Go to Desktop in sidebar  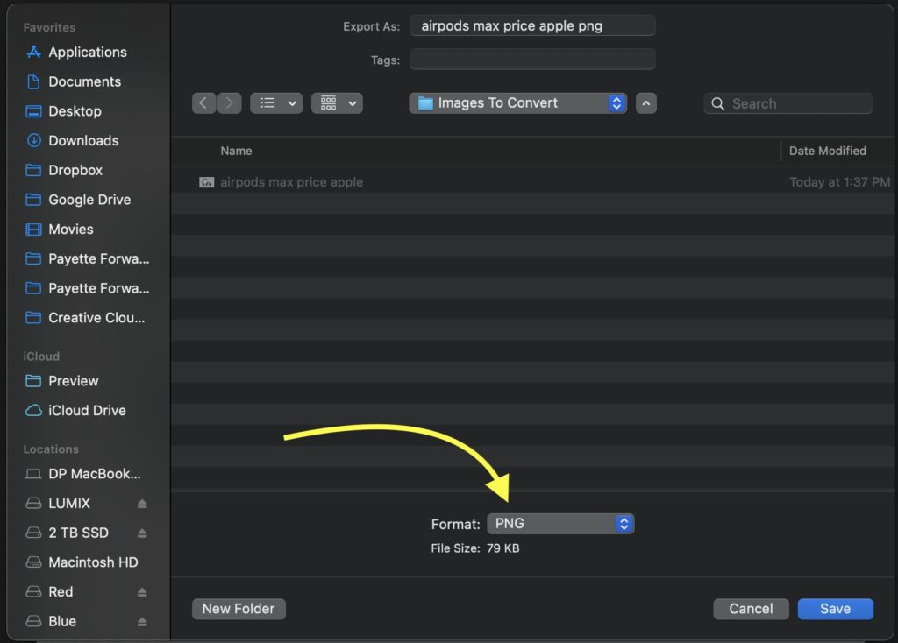tap(75, 111)
